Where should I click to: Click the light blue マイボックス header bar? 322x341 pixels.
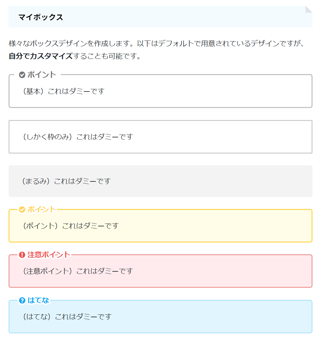click(x=161, y=17)
